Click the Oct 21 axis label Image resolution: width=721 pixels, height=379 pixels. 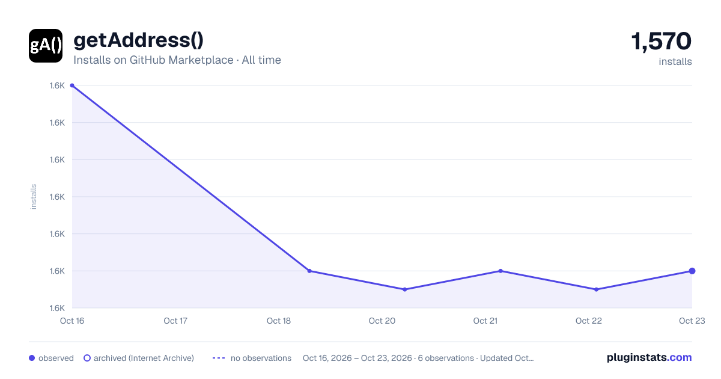pos(485,321)
